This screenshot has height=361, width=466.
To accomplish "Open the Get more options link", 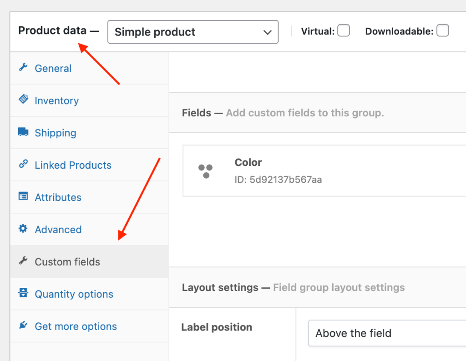I will (76, 326).
